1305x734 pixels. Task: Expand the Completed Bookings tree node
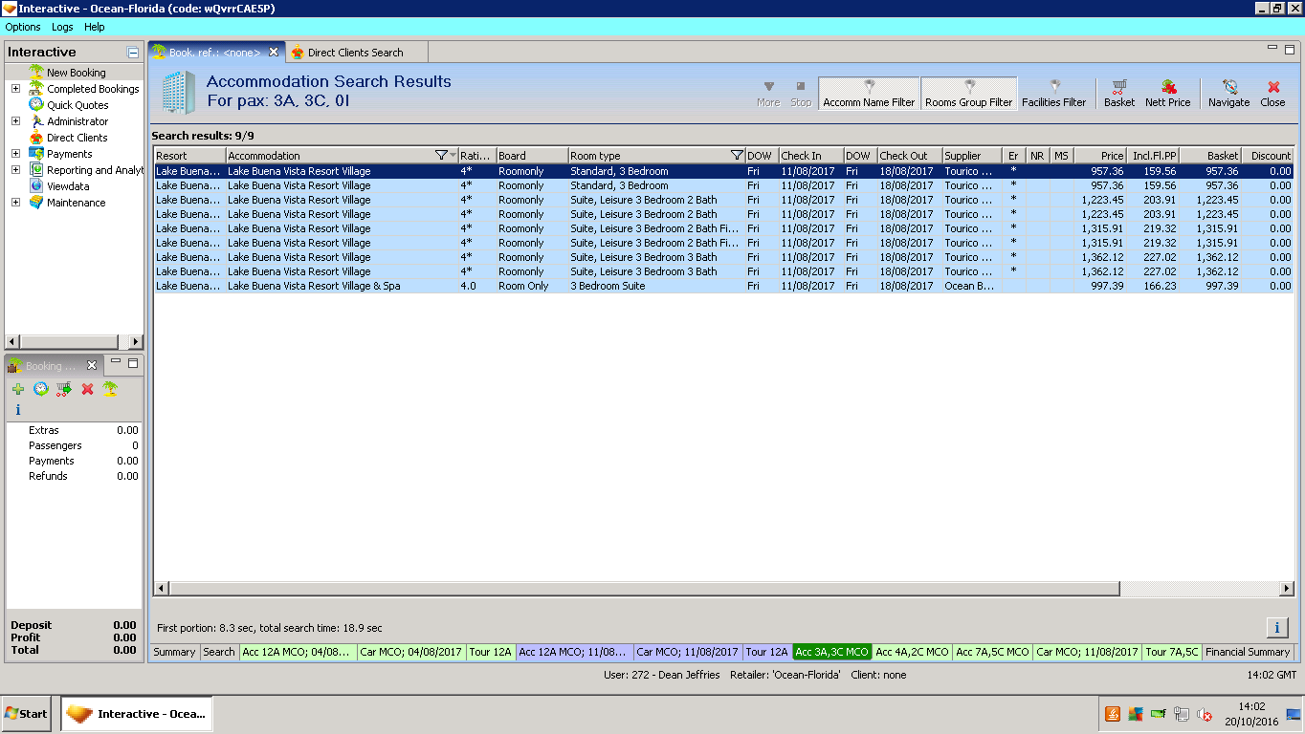[15, 89]
